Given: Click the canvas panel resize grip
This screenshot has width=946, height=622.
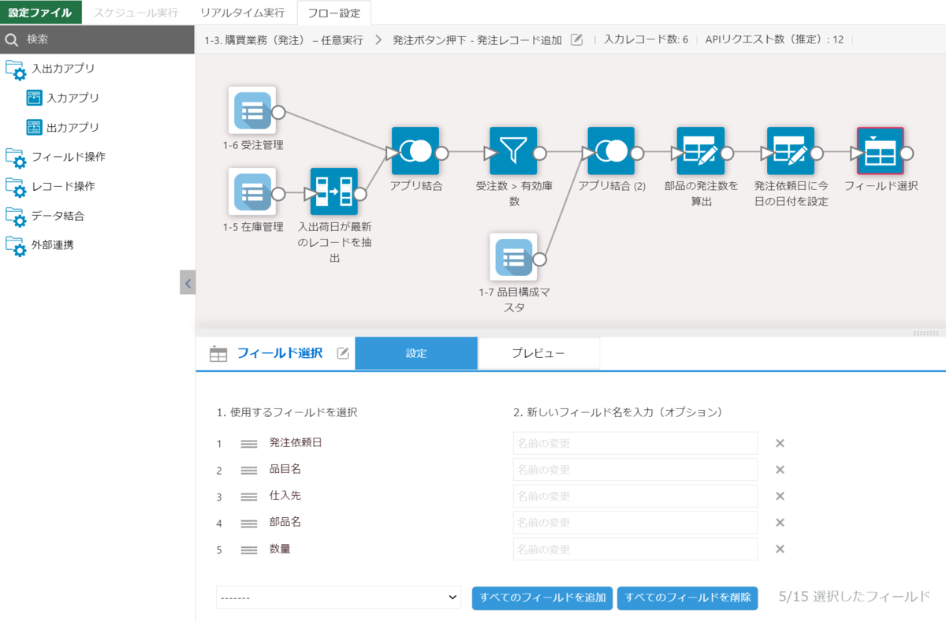Looking at the screenshot, I should (x=926, y=333).
